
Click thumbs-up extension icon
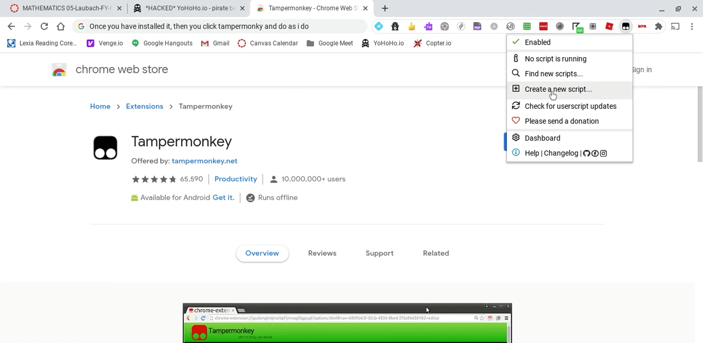(x=411, y=26)
